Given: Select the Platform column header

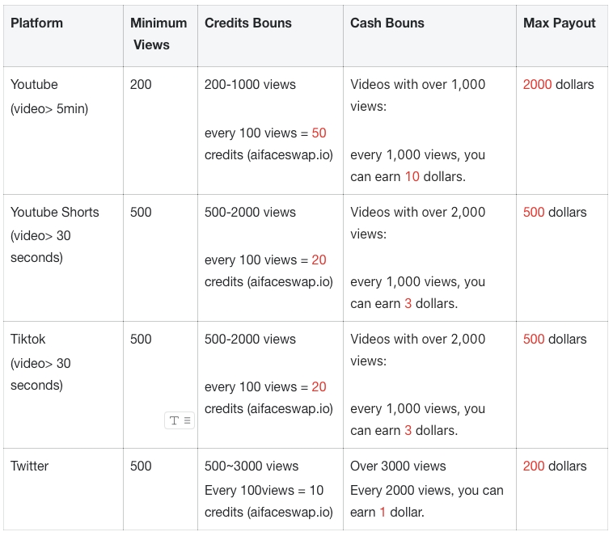Looking at the screenshot, I should [63, 36].
